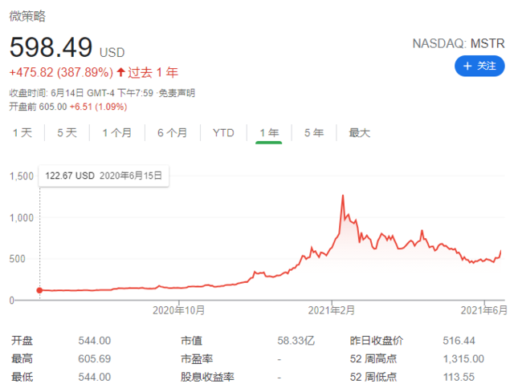Screen dimensions: 514x392
Task: Select the 1 年 range tab
Action: point(269,133)
